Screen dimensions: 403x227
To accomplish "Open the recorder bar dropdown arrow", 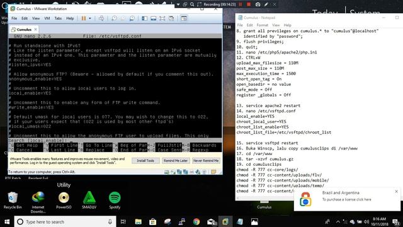I will 178,4.
